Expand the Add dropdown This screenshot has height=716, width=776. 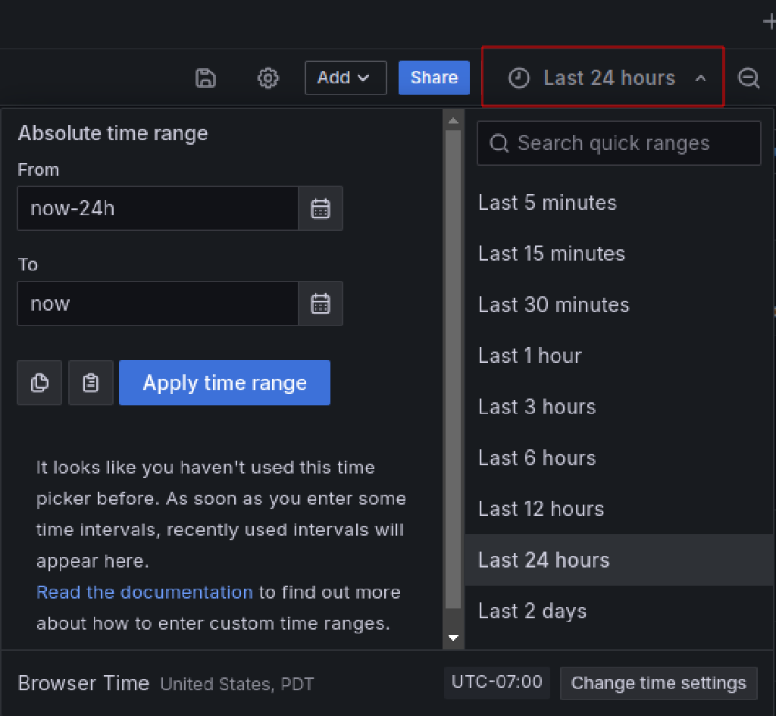click(x=346, y=77)
